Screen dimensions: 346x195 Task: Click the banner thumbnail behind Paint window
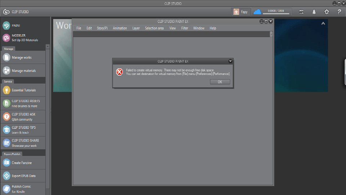tap(62, 55)
